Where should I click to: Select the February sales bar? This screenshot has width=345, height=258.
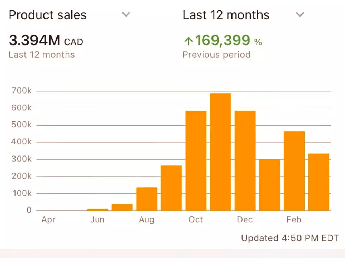click(x=294, y=171)
